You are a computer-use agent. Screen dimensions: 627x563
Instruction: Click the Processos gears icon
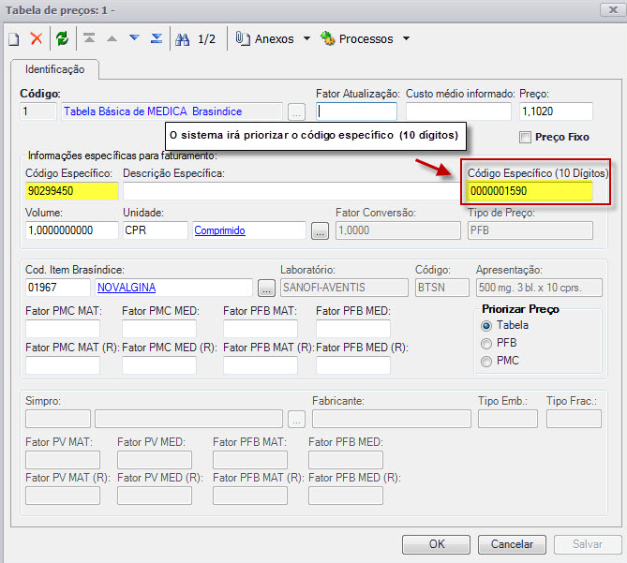327,38
